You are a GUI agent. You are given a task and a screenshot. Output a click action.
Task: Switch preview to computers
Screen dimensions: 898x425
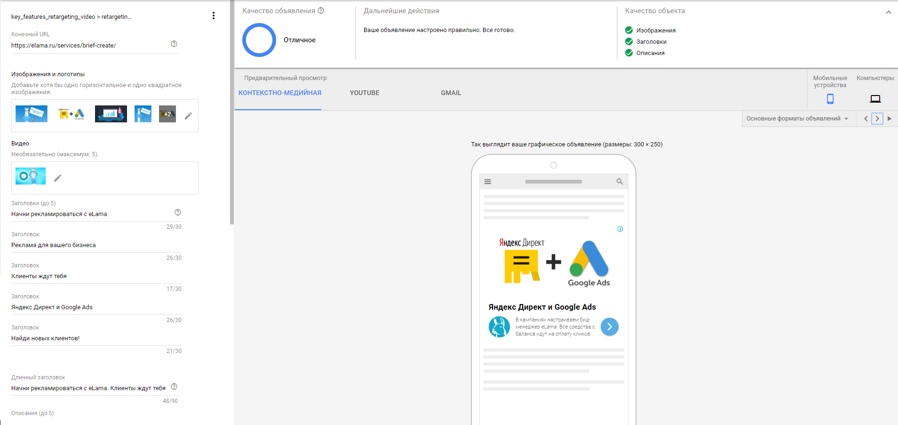click(875, 98)
